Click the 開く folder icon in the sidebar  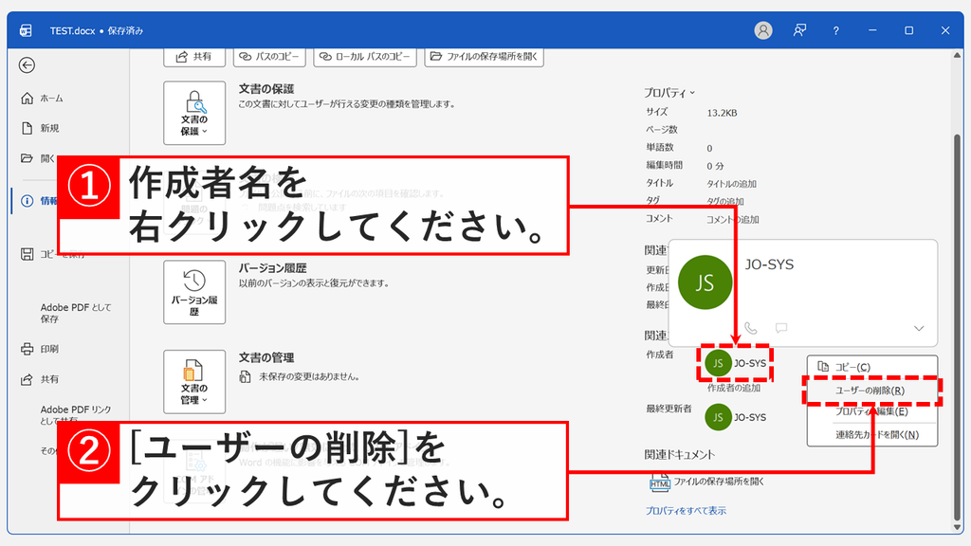click(x=27, y=158)
